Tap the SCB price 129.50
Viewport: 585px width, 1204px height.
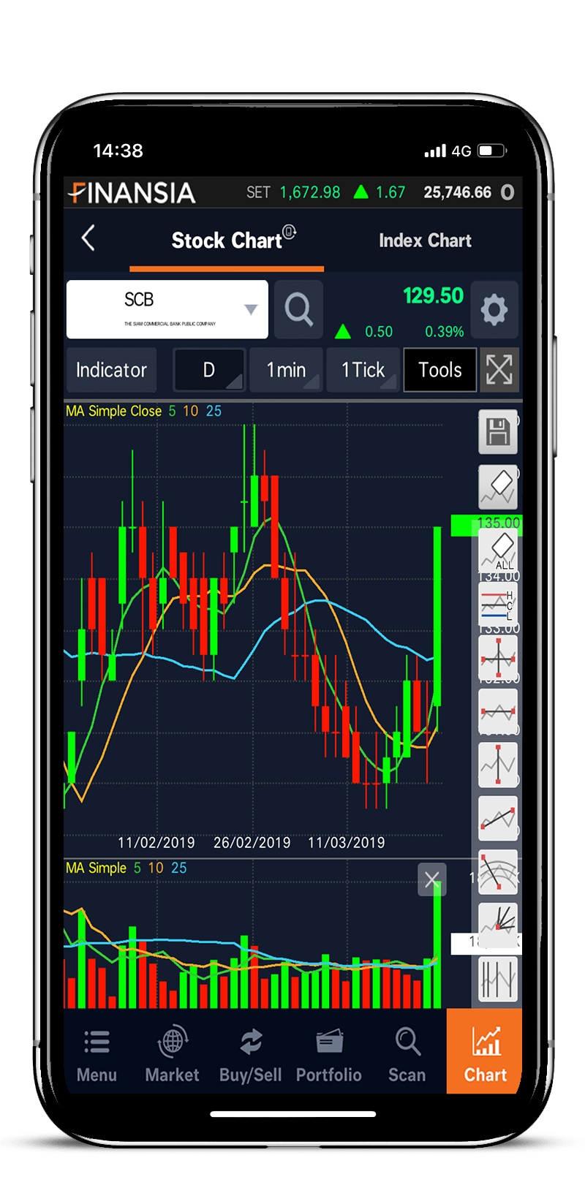pos(433,296)
